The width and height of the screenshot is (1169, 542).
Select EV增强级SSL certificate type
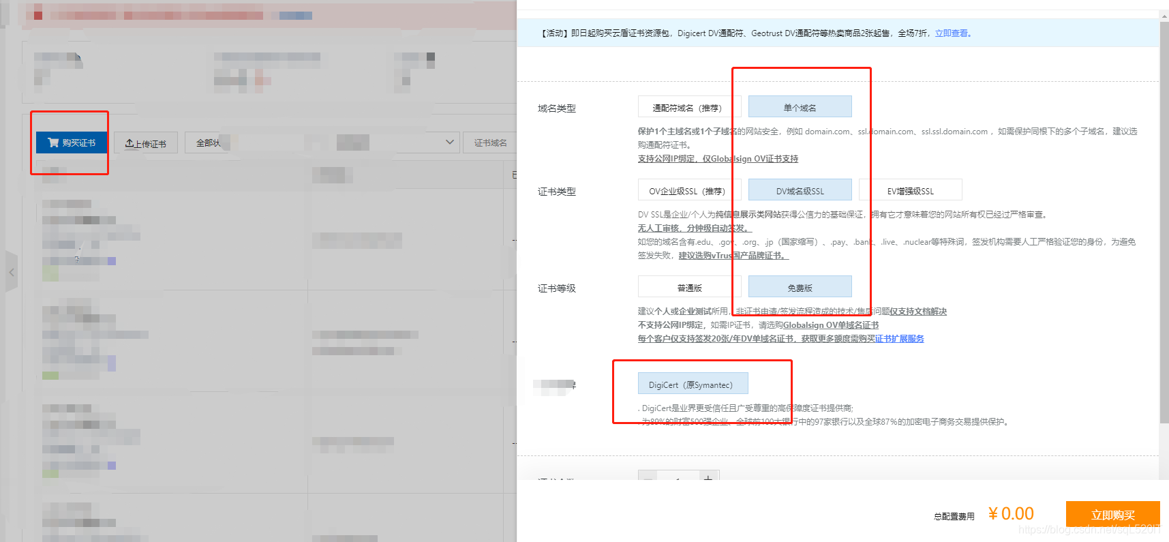point(910,190)
